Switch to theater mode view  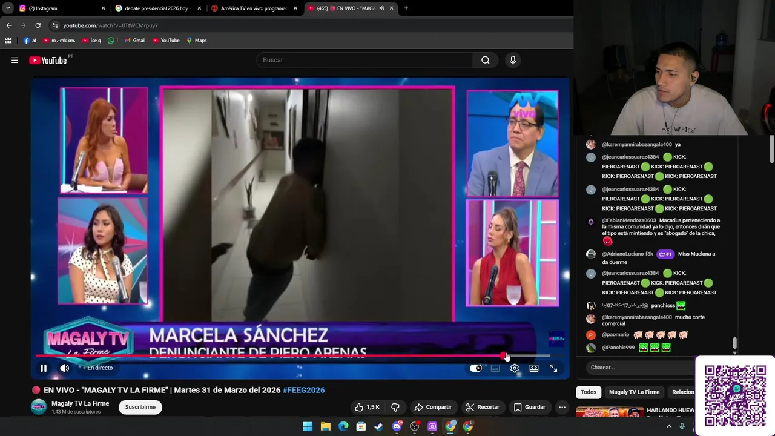534,368
